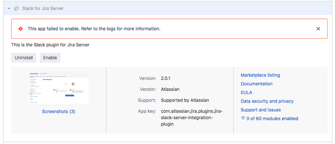
Task: Select the error text 'This app failed to enable'
Action: click(54, 29)
